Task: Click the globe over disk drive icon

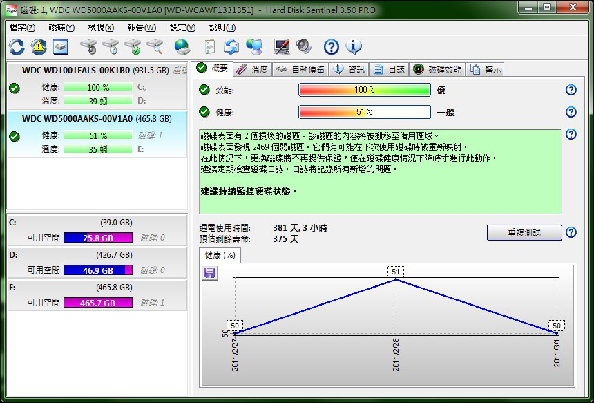Action: pyautogui.click(x=182, y=47)
